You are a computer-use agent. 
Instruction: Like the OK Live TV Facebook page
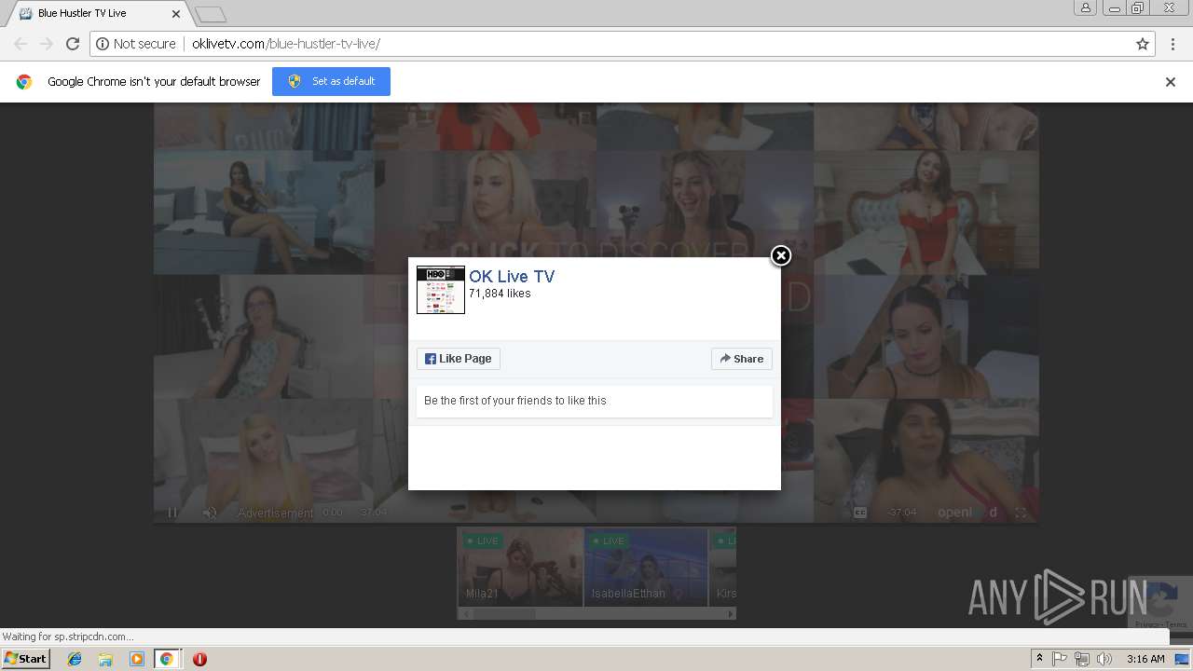(x=459, y=359)
